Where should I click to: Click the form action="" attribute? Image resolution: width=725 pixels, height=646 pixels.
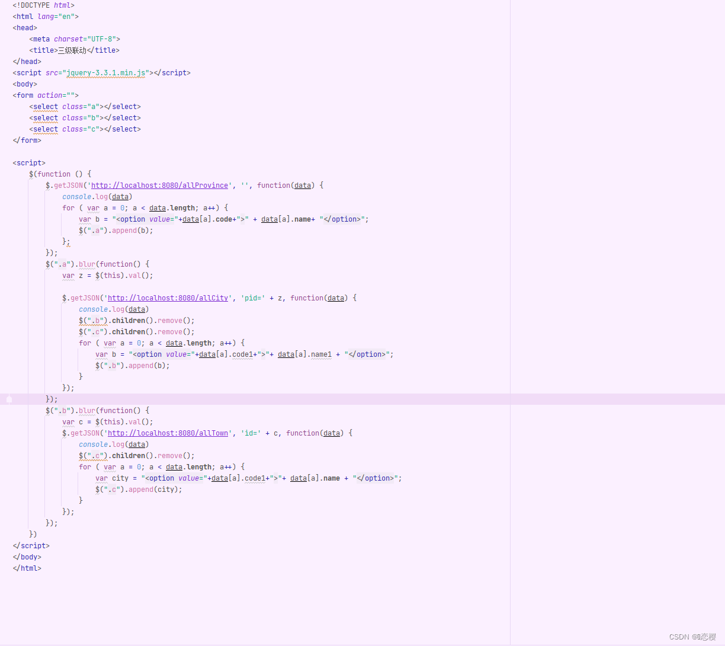click(x=56, y=95)
